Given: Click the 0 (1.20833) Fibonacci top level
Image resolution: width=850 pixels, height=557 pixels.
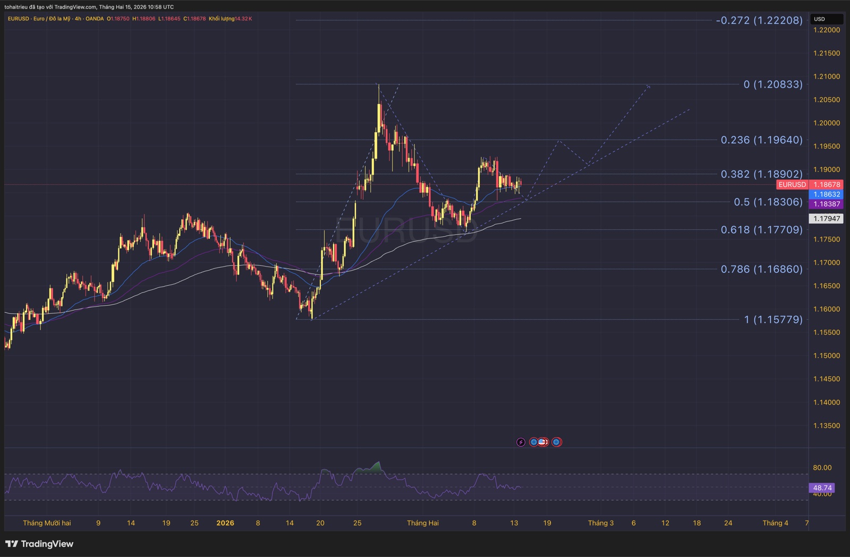Looking at the screenshot, I should 772,84.
